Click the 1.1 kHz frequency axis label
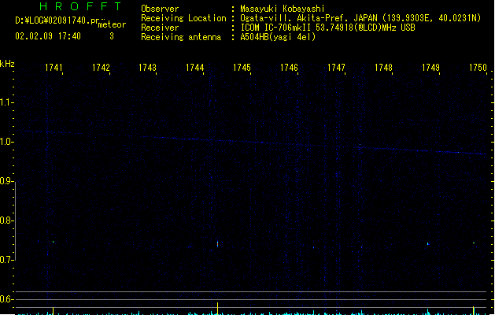Screen dimensions: 495x315 pyautogui.click(x=6, y=102)
